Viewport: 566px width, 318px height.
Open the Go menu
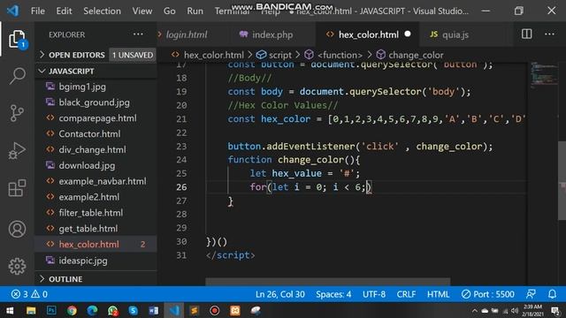pyautogui.click(x=169, y=11)
